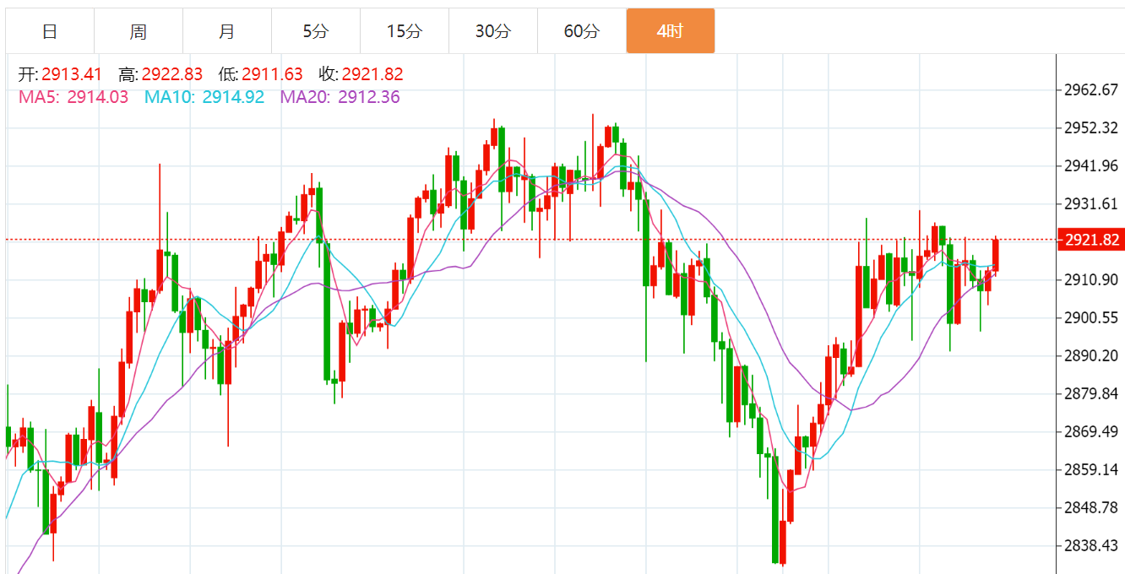Select the weekly 周 timeframe tab
Image resolution: width=1125 pixels, height=574 pixels.
(x=139, y=31)
